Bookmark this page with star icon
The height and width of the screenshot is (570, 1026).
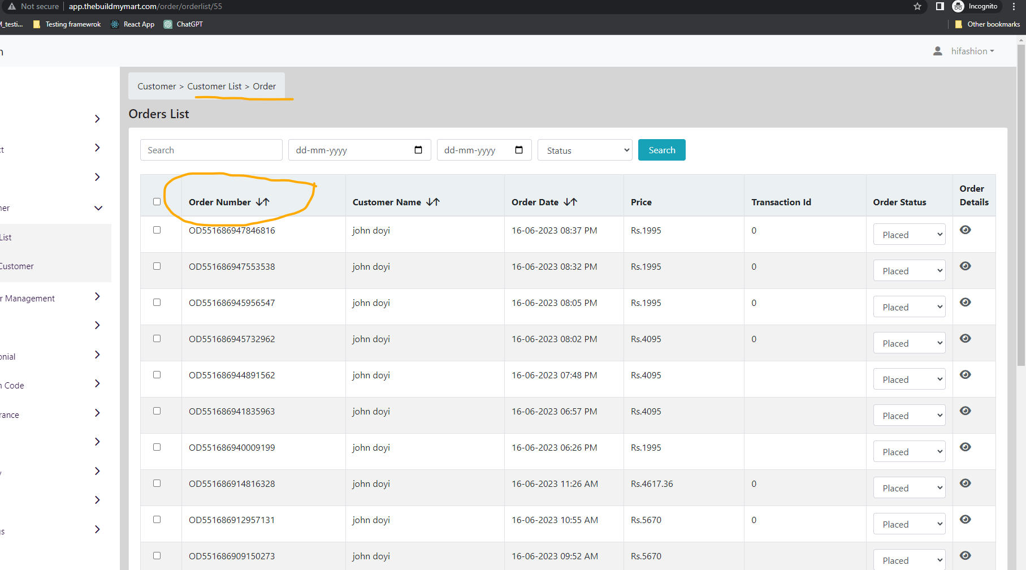click(917, 6)
